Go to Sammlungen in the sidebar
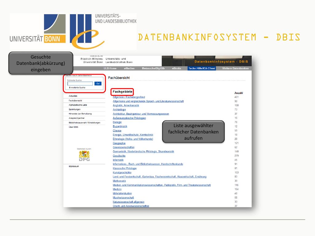Screen dimensions: 315x236 pos(74,109)
